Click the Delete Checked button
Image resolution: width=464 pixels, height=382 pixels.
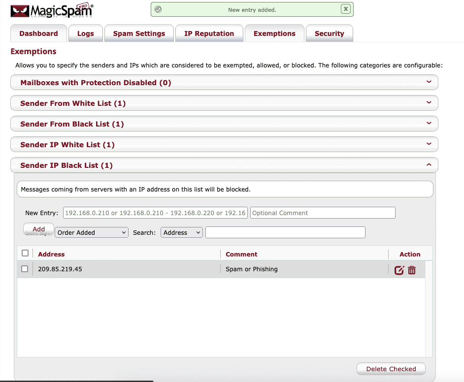(x=391, y=369)
